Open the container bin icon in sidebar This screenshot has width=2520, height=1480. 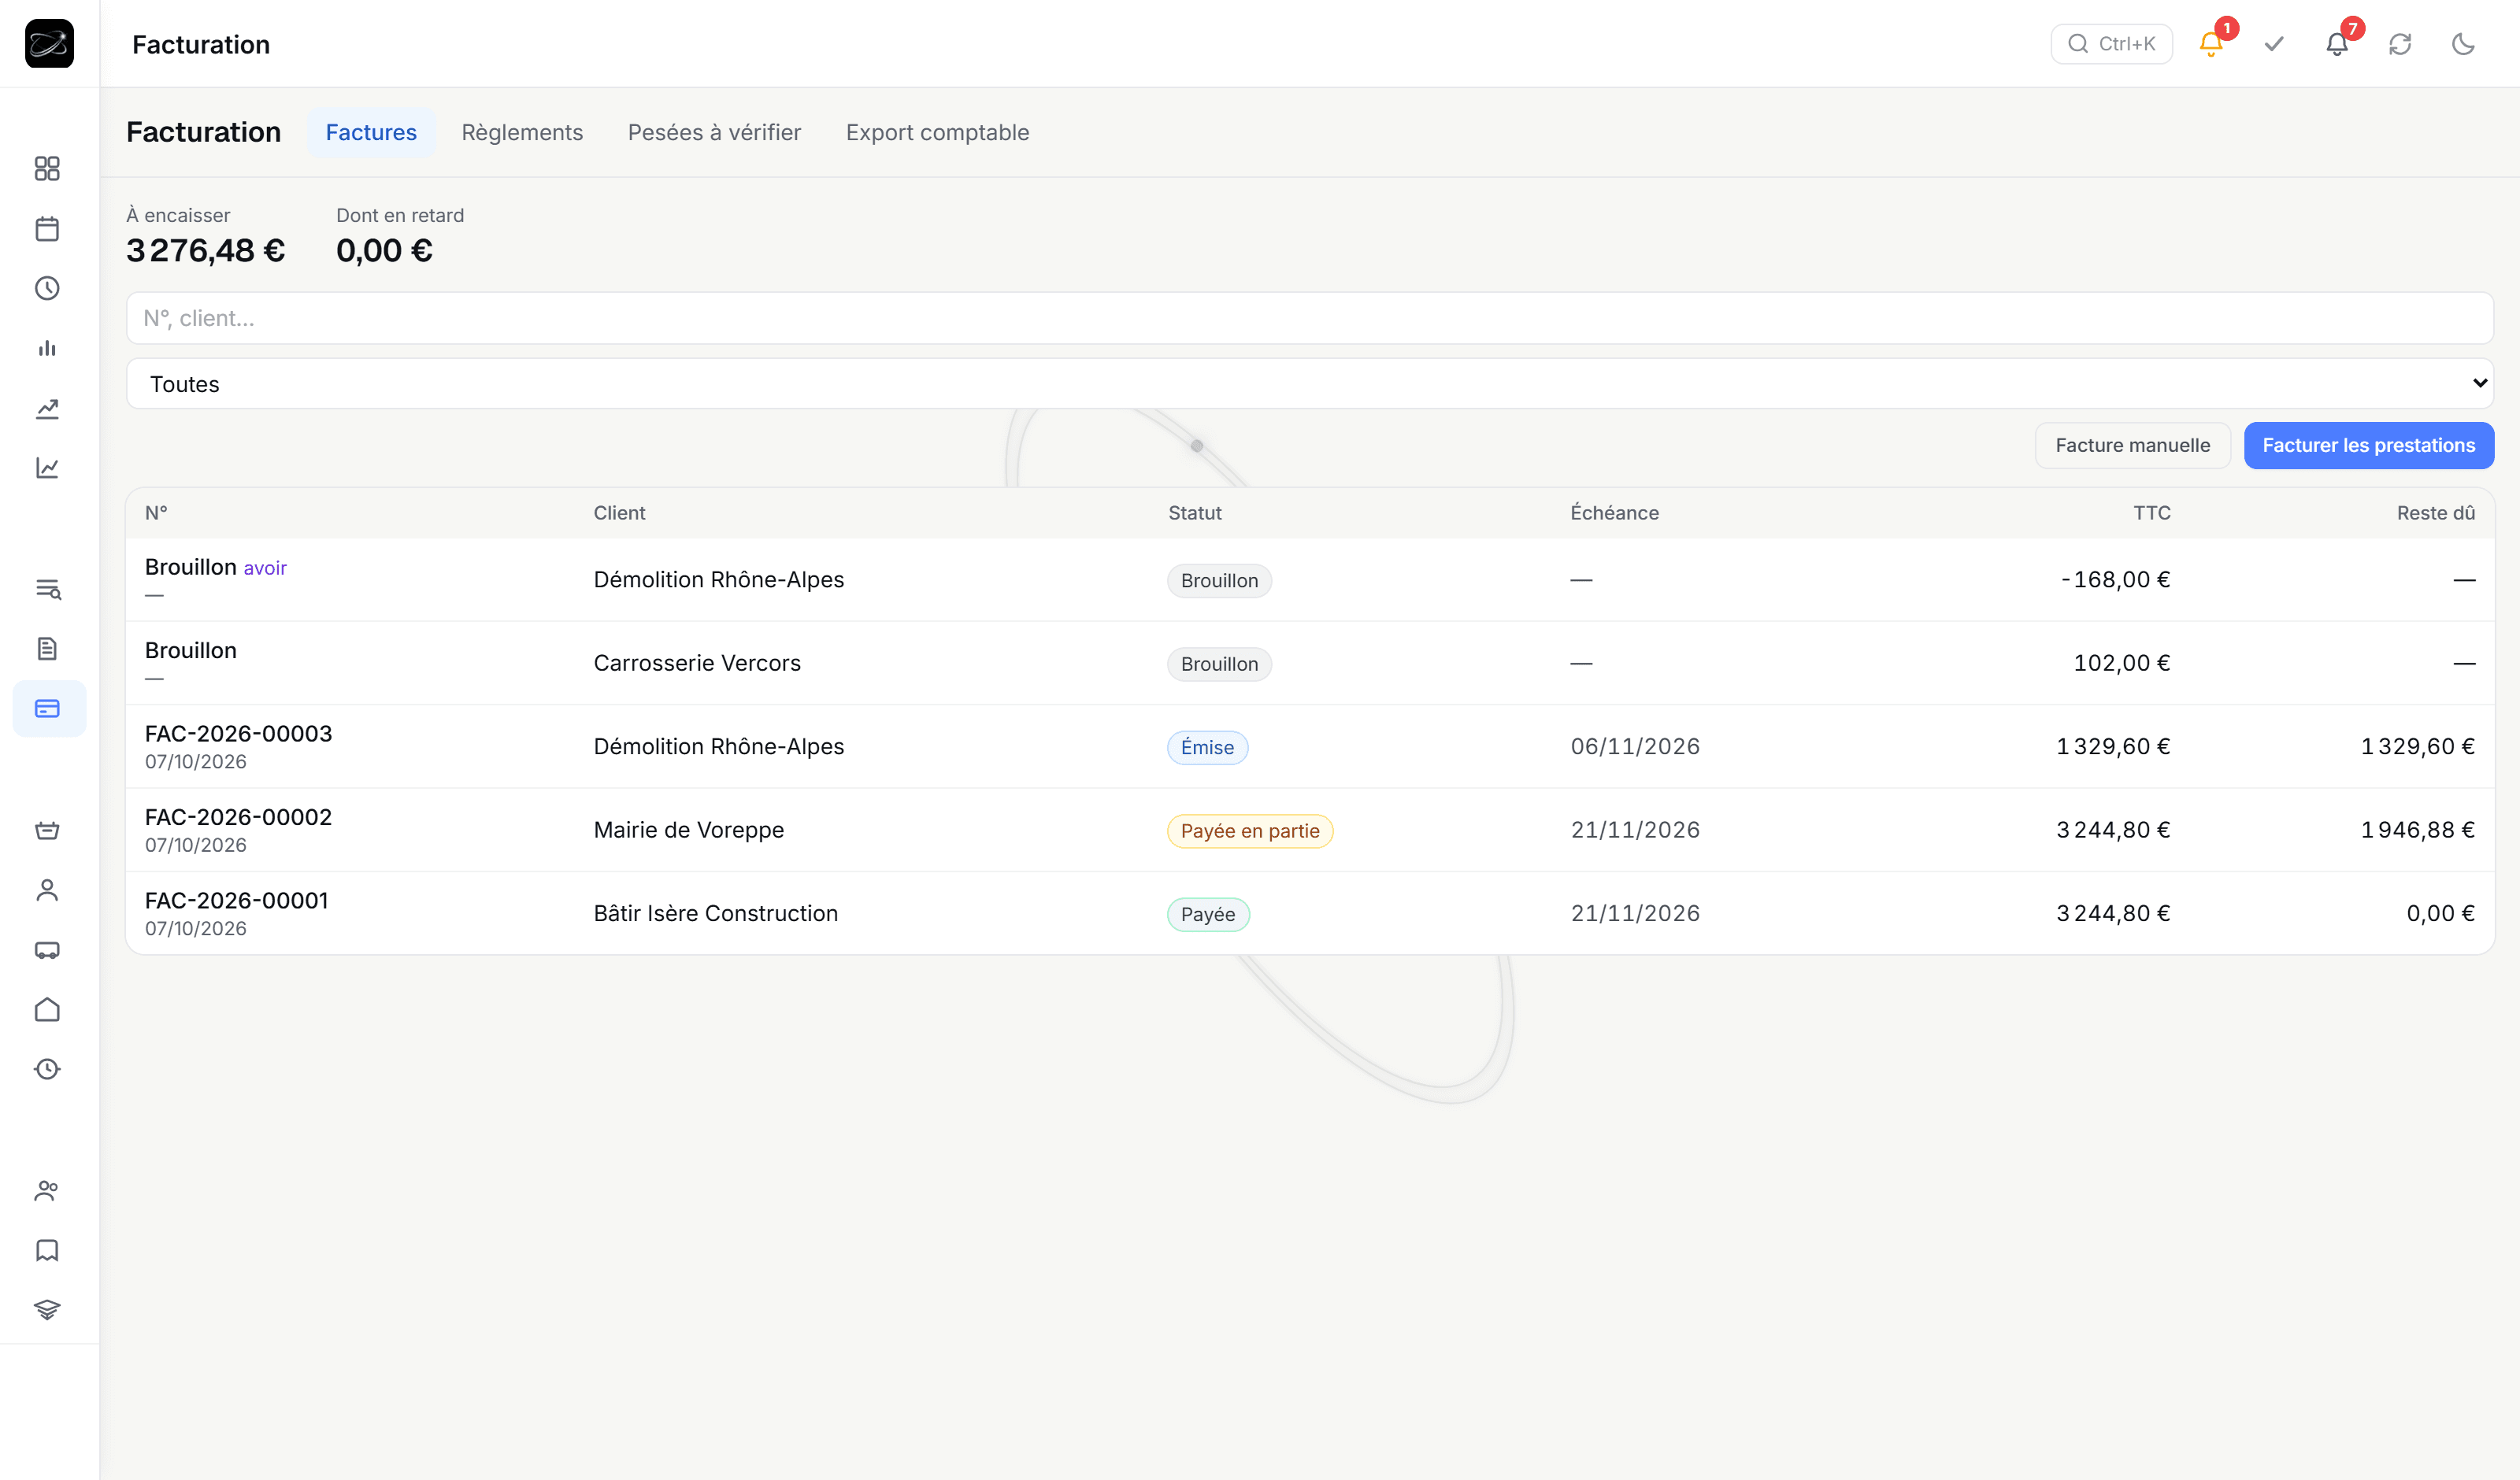tap(47, 830)
